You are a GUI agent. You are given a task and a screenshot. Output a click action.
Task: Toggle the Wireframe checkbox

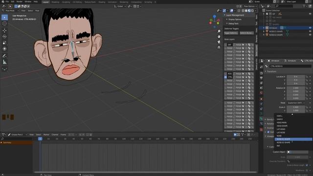(x=307, y=170)
